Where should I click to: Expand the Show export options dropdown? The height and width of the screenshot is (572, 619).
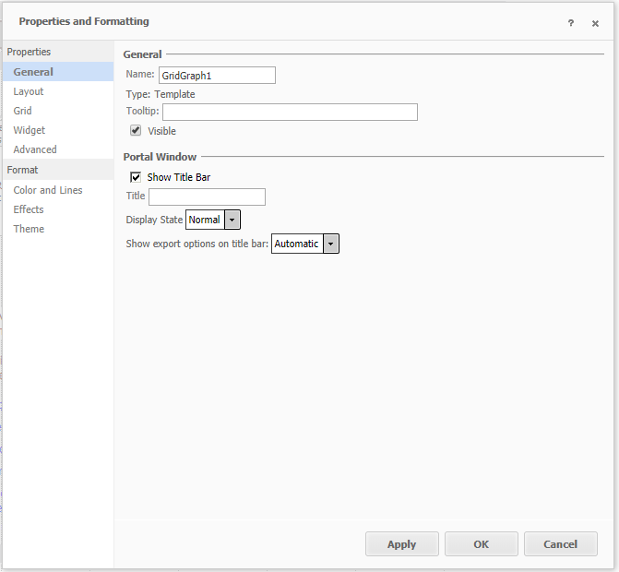pos(330,244)
